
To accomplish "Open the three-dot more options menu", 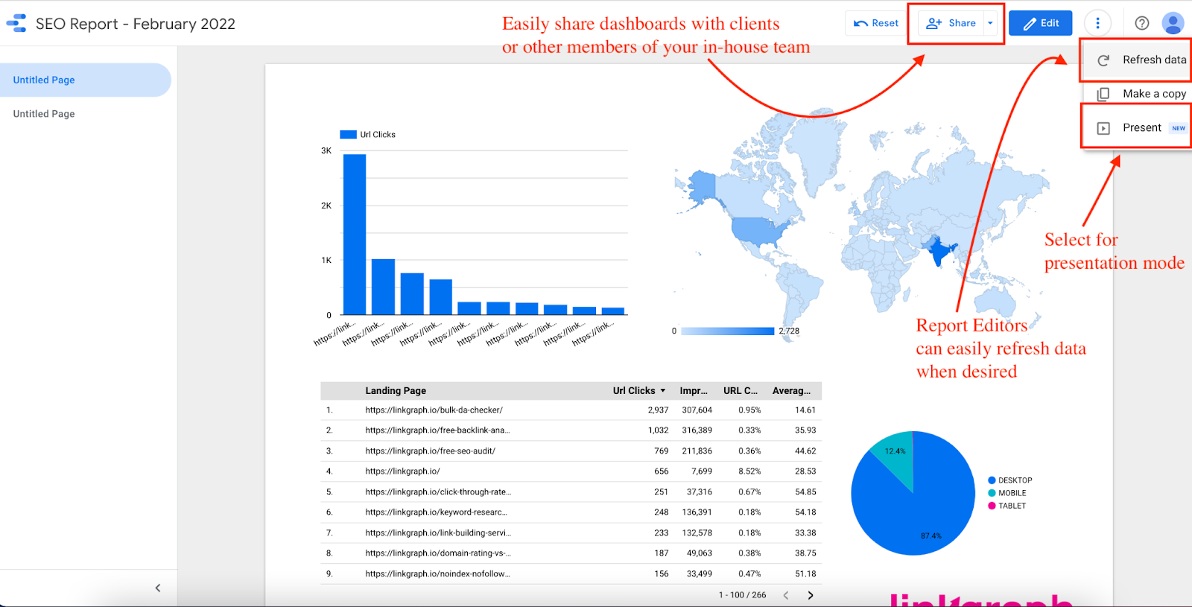I will pos(1097,23).
